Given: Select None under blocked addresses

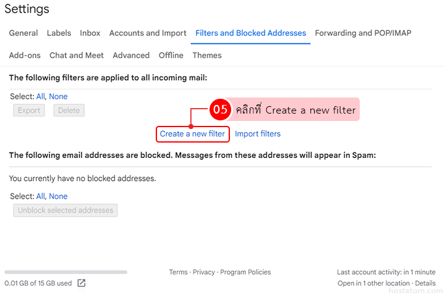Looking at the screenshot, I should tap(58, 197).
